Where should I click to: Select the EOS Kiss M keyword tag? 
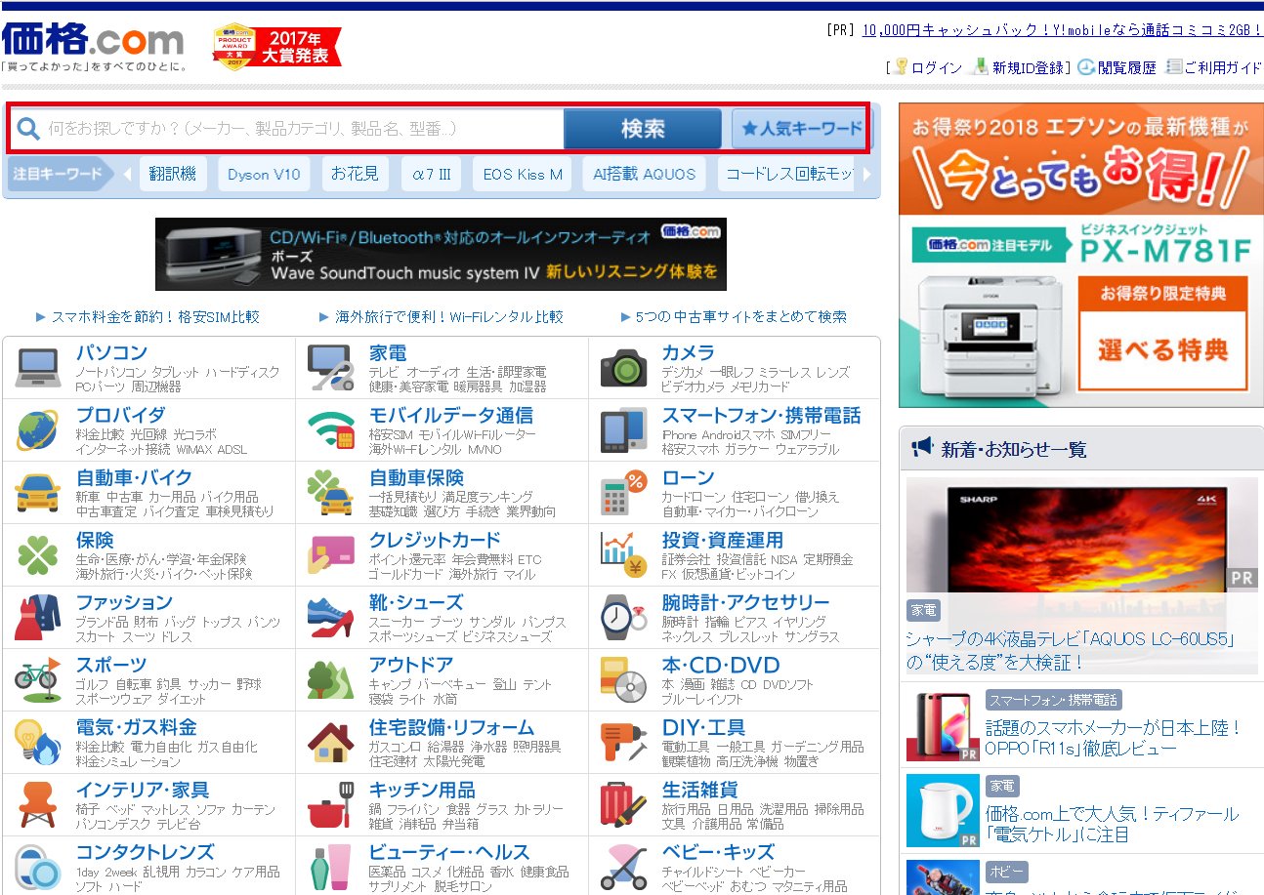click(523, 174)
